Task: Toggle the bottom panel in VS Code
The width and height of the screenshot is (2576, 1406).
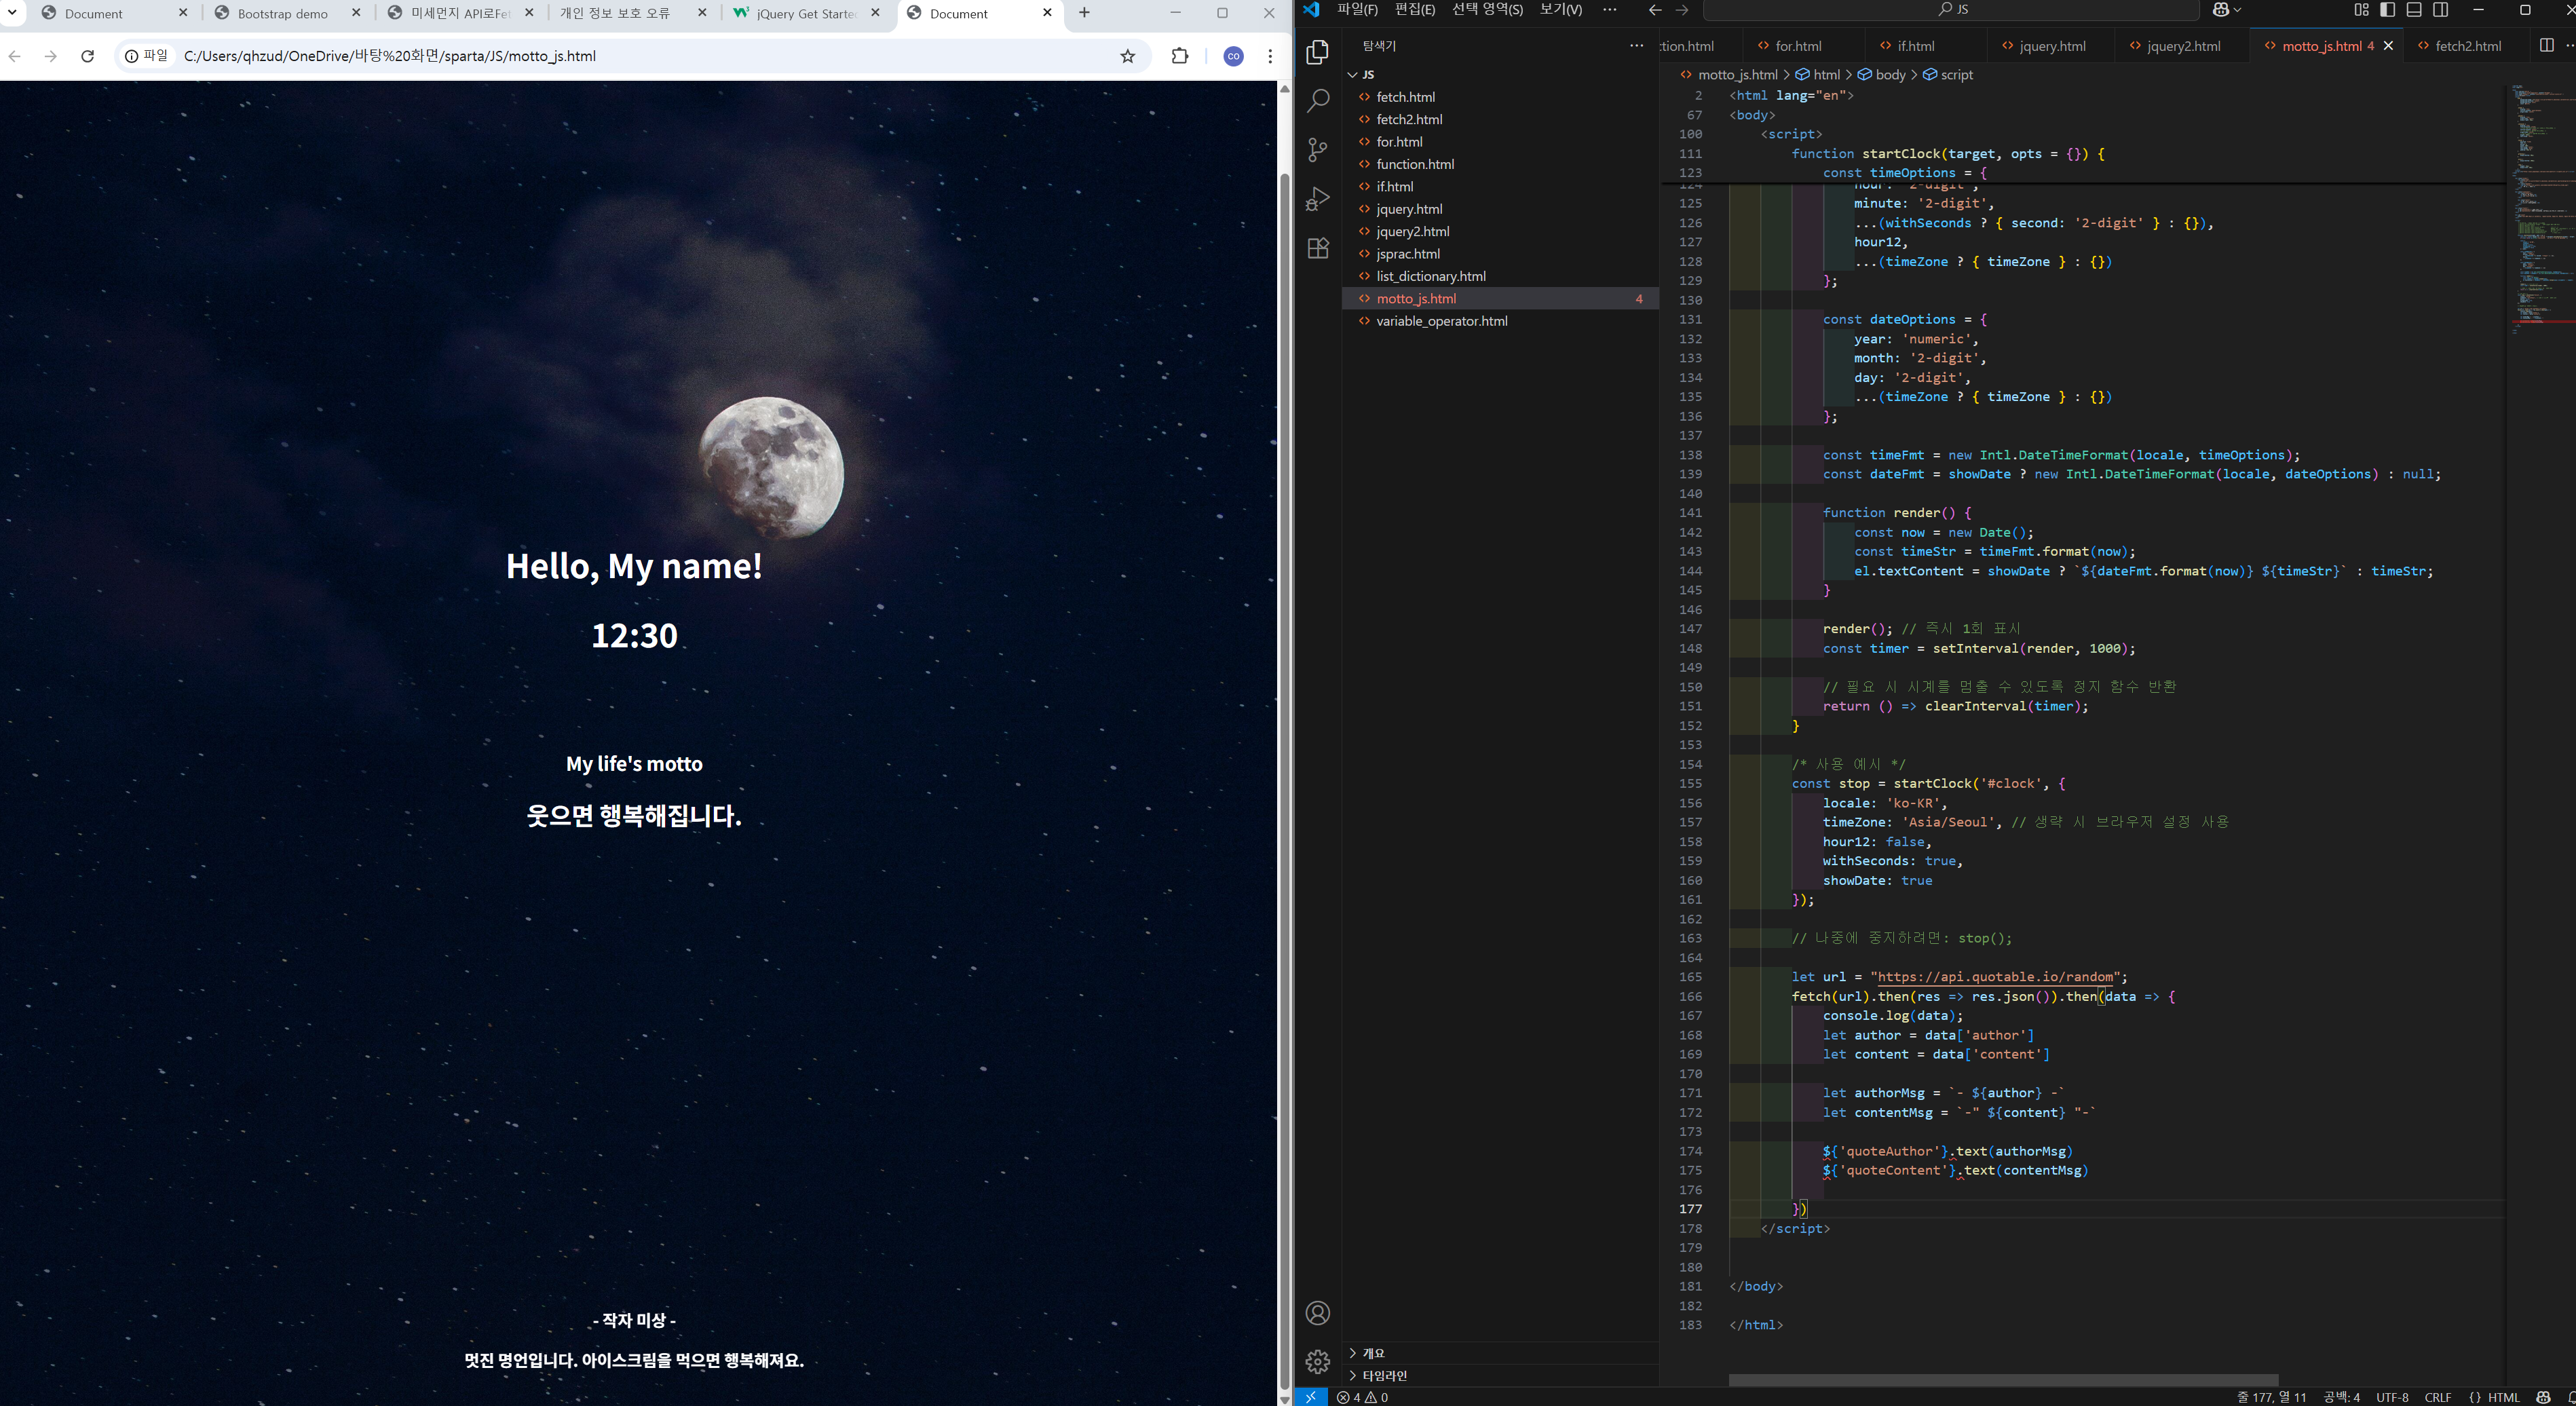Action: (x=2414, y=10)
